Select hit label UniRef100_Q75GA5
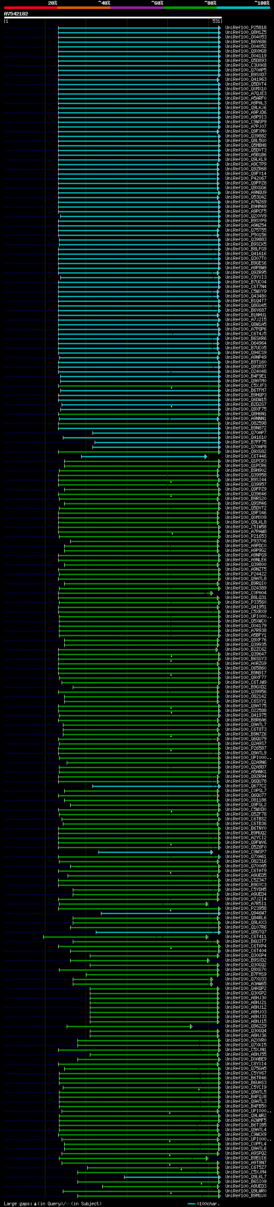Image resolution: width=274 pixels, height=1207 pixels. pos(246,1069)
